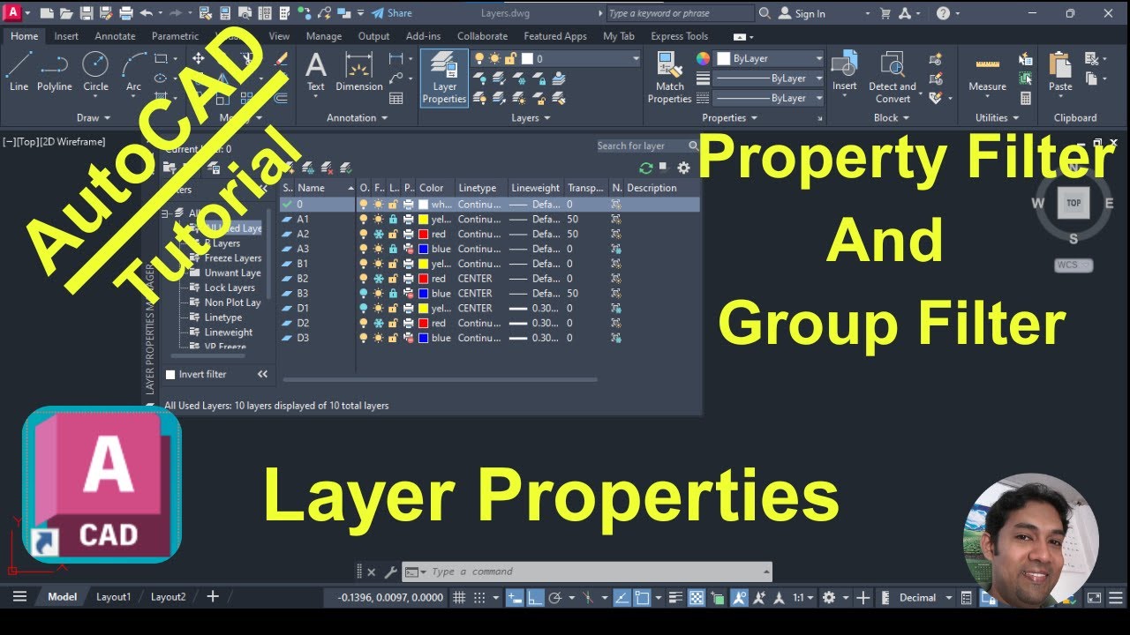Open the Manage ribbon tab
Screen dimensions: 1130x635
pos(324,36)
